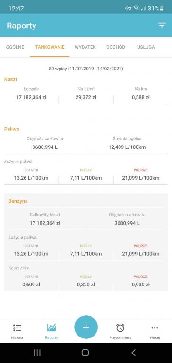This screenshot has width=172, height=363.
Task: Tap the Średnia ogólna 12,409 L/100km value
Action: click(x=127, y=147)
